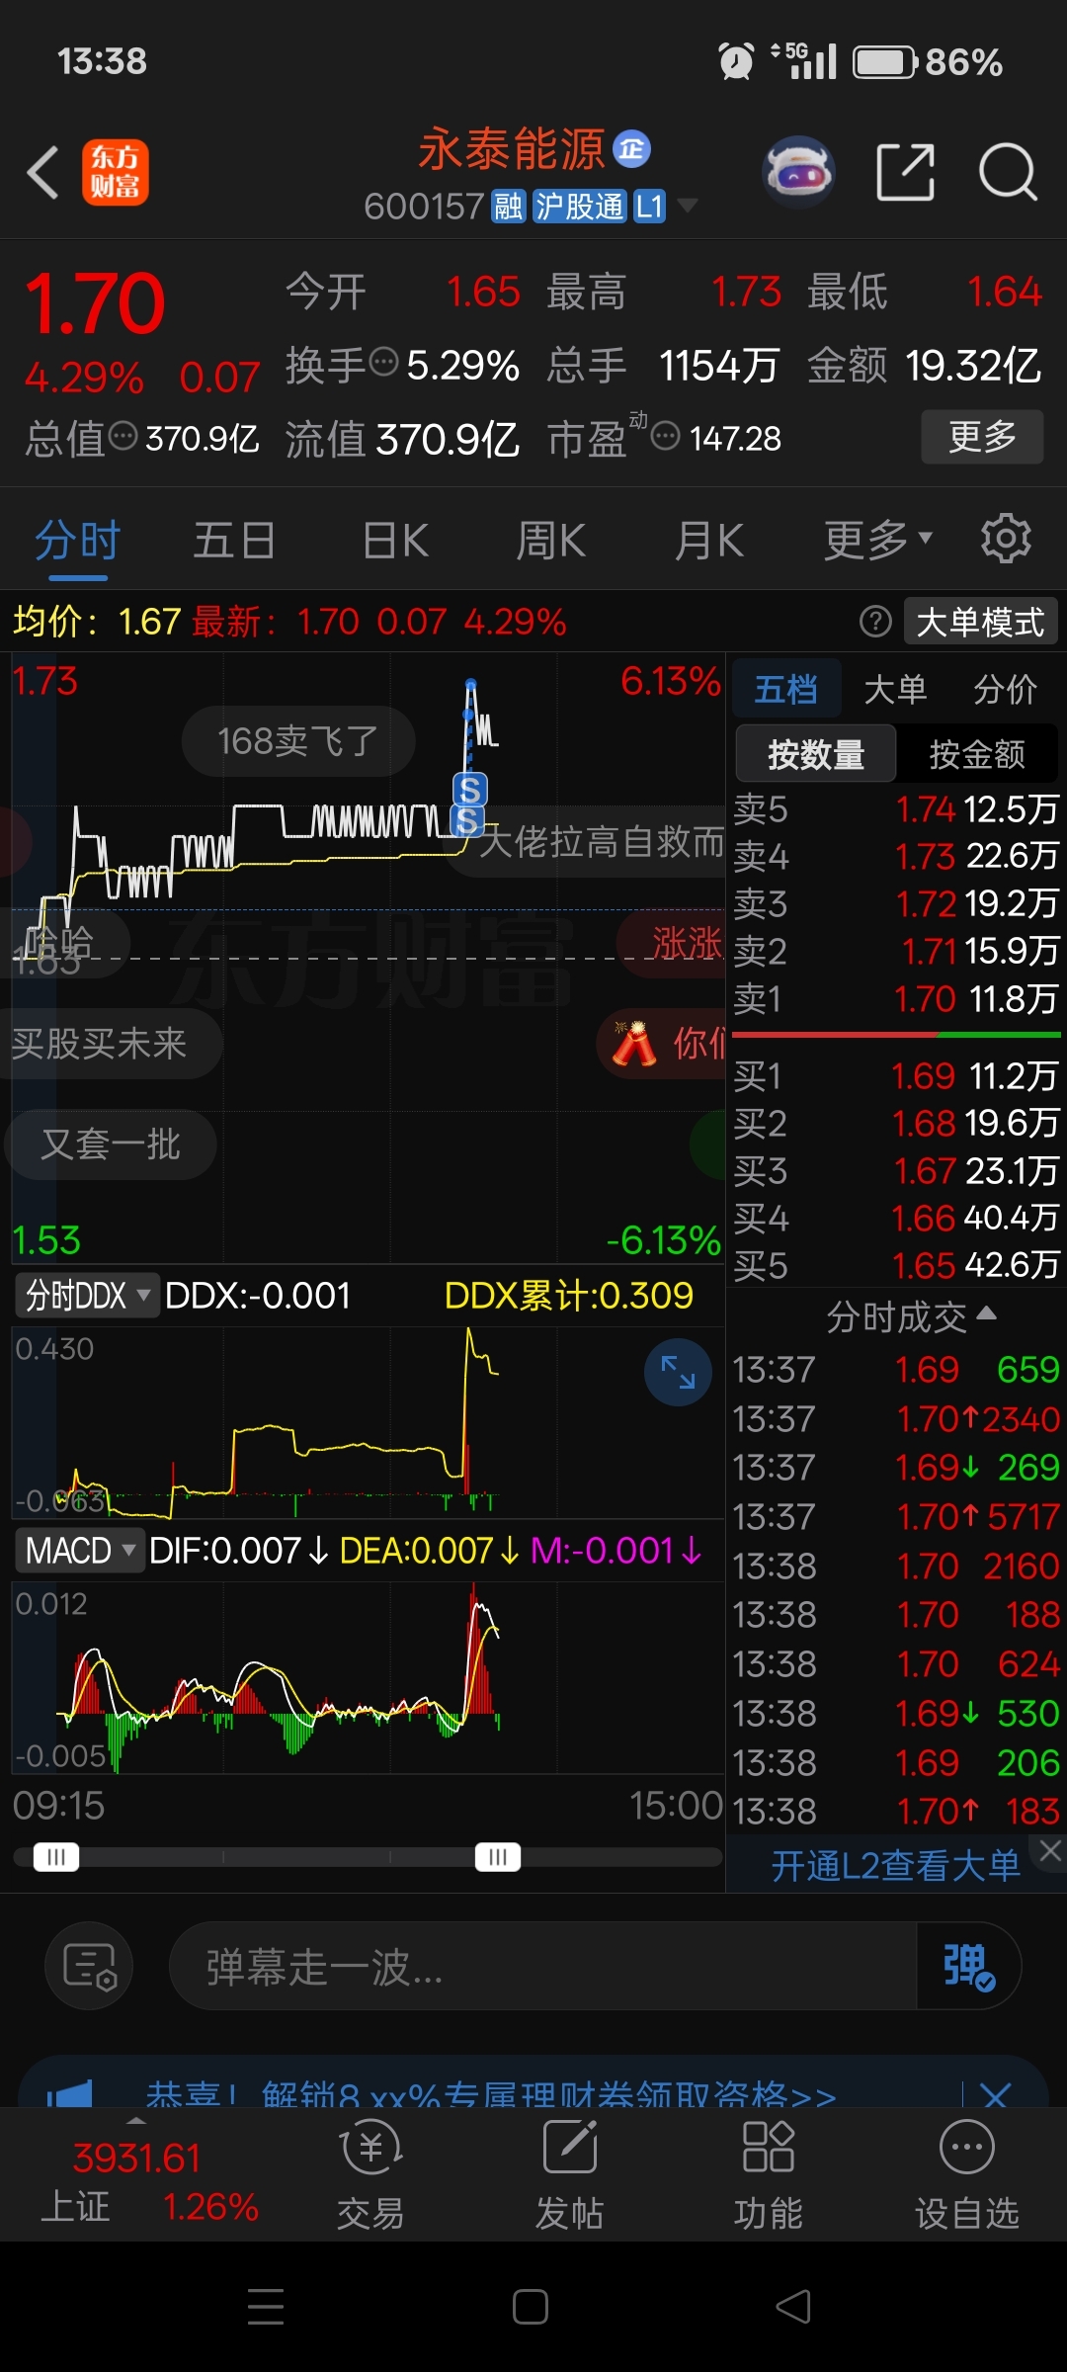Viewport: 1067px width, 2372px height.
Task: Select the 五档 order book tab
Action: [786, 688]
